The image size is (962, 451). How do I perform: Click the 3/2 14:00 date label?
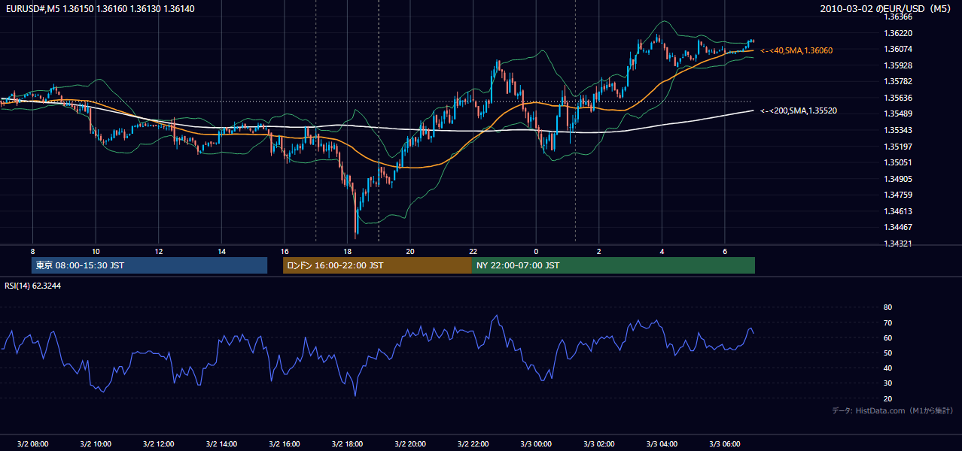tap(221, 443)
